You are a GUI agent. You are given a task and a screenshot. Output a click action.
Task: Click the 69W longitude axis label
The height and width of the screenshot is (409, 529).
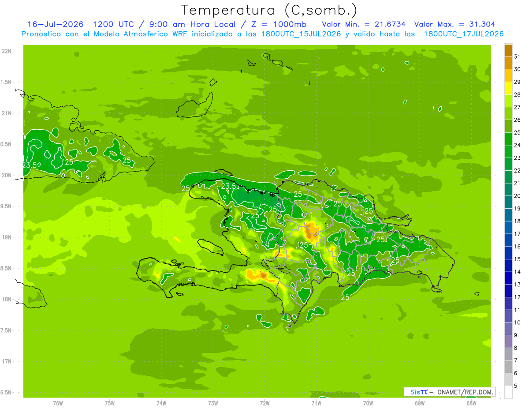(x=420, y=403)
